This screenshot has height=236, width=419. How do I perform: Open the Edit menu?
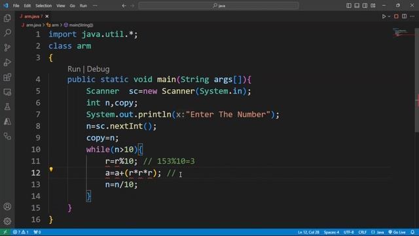[27, 6]
